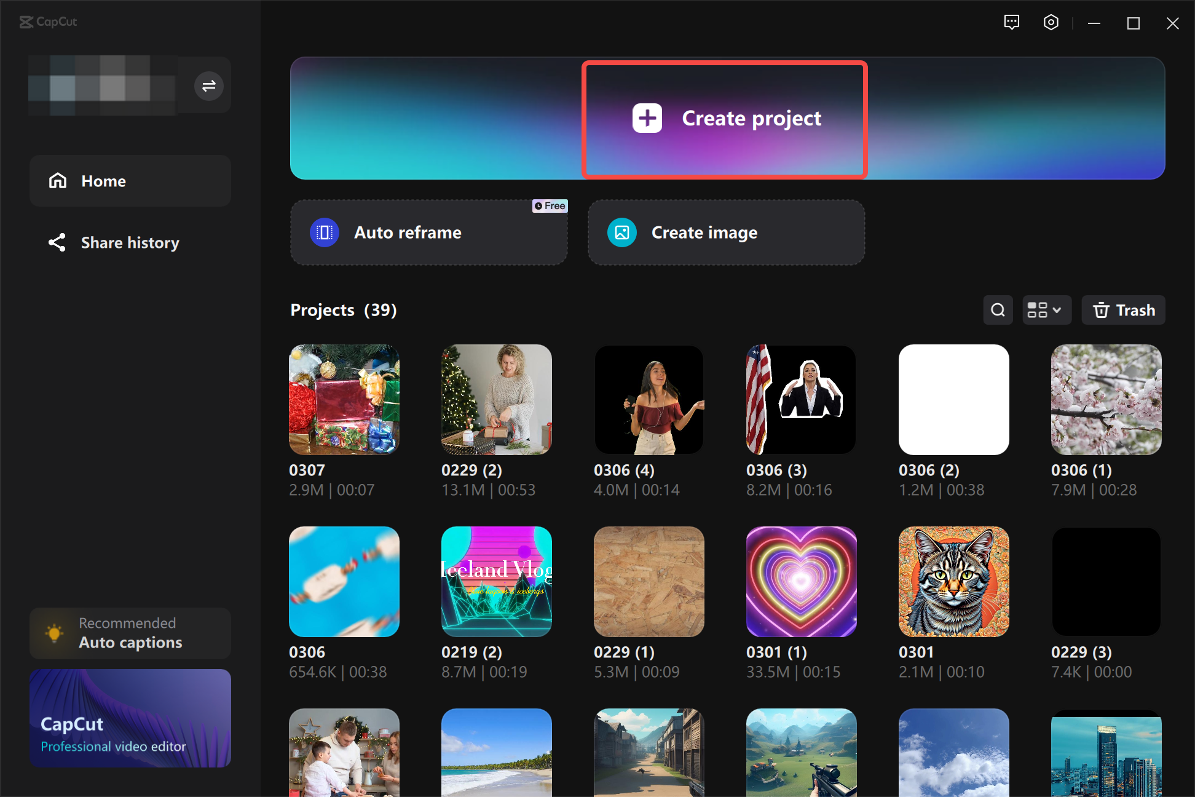The height and width of the screenshot is (797, 1195).
Task: Select the Create image picture icon
Action: click(621, 232)
